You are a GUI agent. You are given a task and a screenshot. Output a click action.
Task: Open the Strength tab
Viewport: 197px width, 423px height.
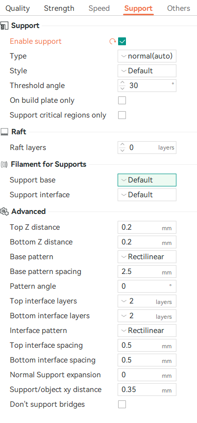point(59,8)
